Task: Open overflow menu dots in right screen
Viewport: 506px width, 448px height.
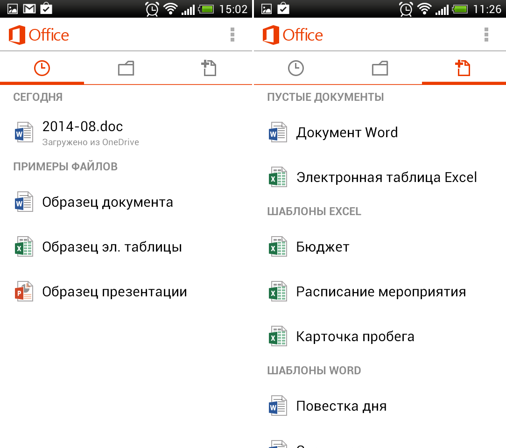Action: coord(486,35)
